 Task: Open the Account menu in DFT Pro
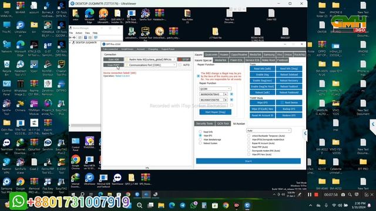click(141, 49)
